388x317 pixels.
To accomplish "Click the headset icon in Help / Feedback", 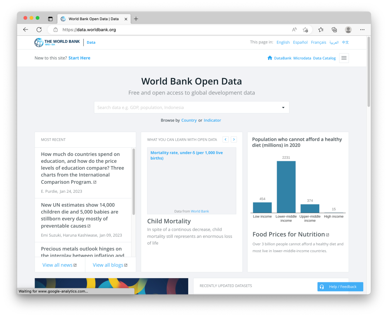I will (322, 287).
